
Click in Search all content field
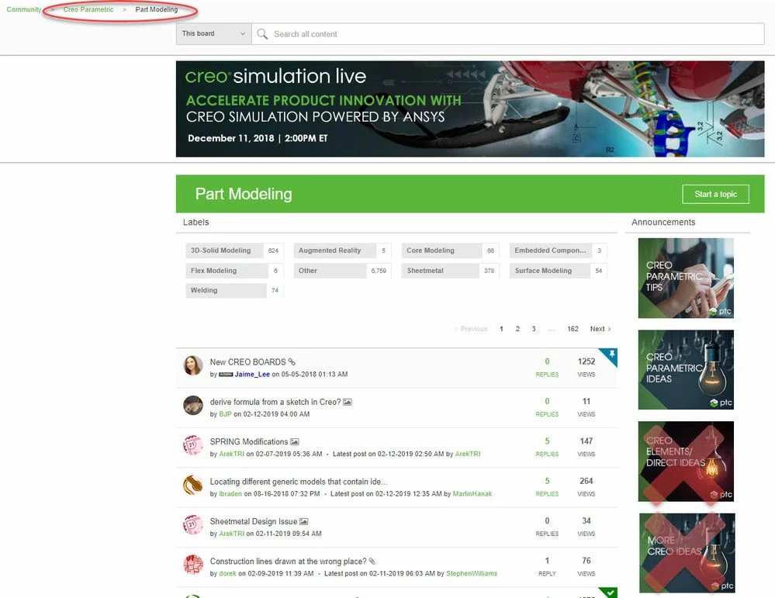pos(508,34)
